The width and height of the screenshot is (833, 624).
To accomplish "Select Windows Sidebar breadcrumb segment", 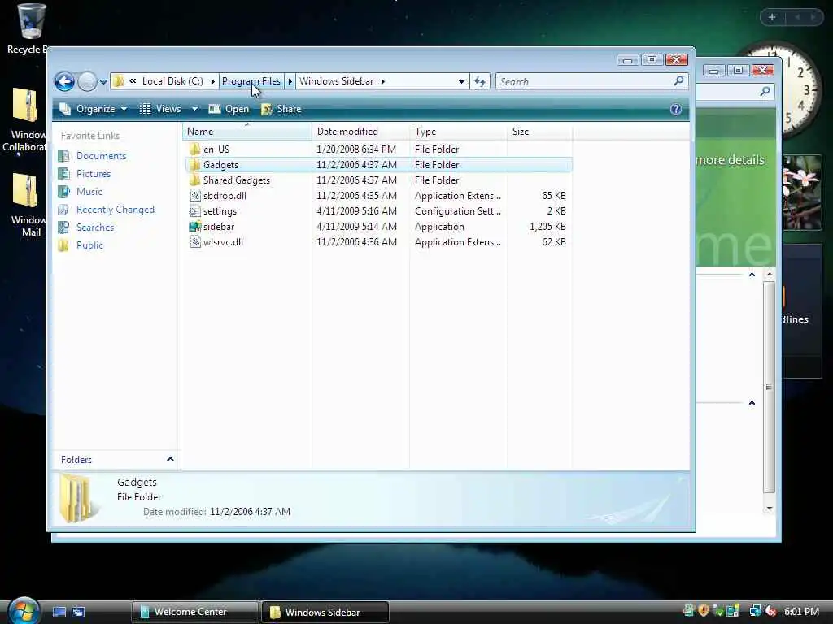I will point(336,81).
